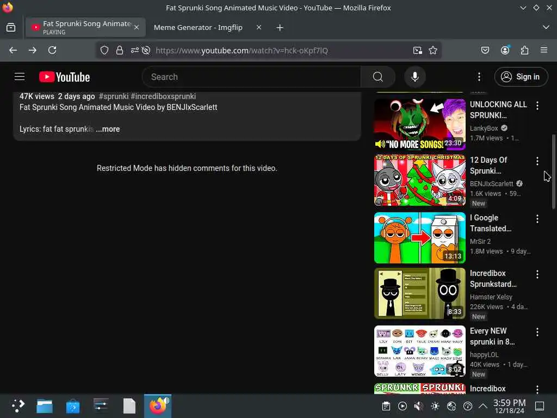Expand description with the ...more link

108,129
